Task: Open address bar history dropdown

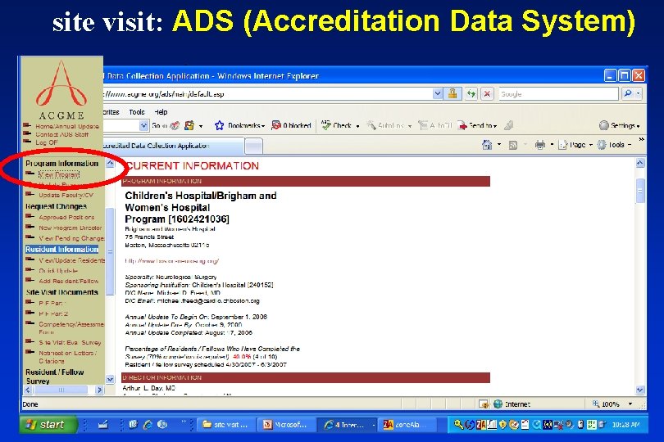Action: click(x=438, y=93)
